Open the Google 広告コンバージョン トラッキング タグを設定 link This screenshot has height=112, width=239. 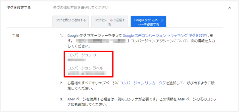tap(164, 36)
